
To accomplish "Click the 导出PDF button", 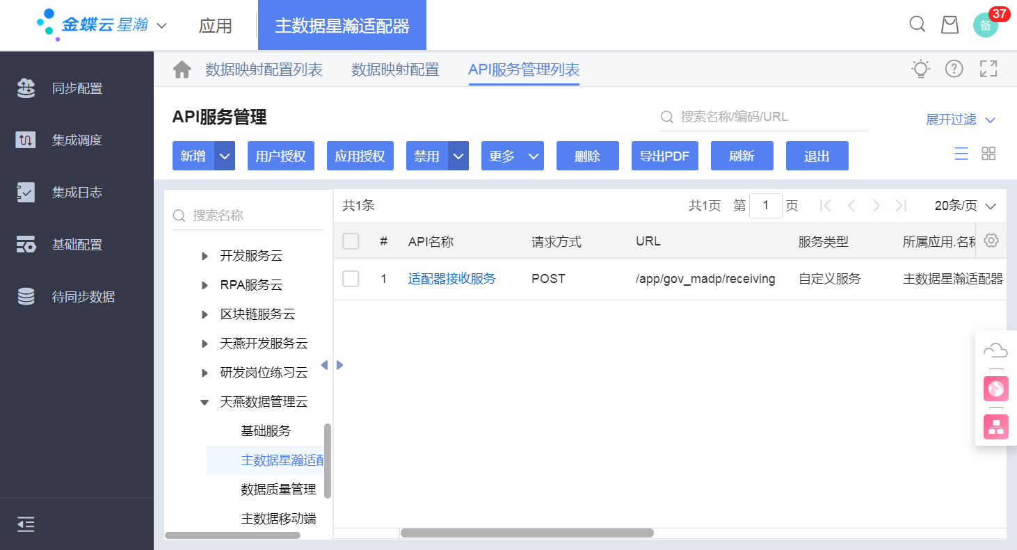I will pos(664,156).
